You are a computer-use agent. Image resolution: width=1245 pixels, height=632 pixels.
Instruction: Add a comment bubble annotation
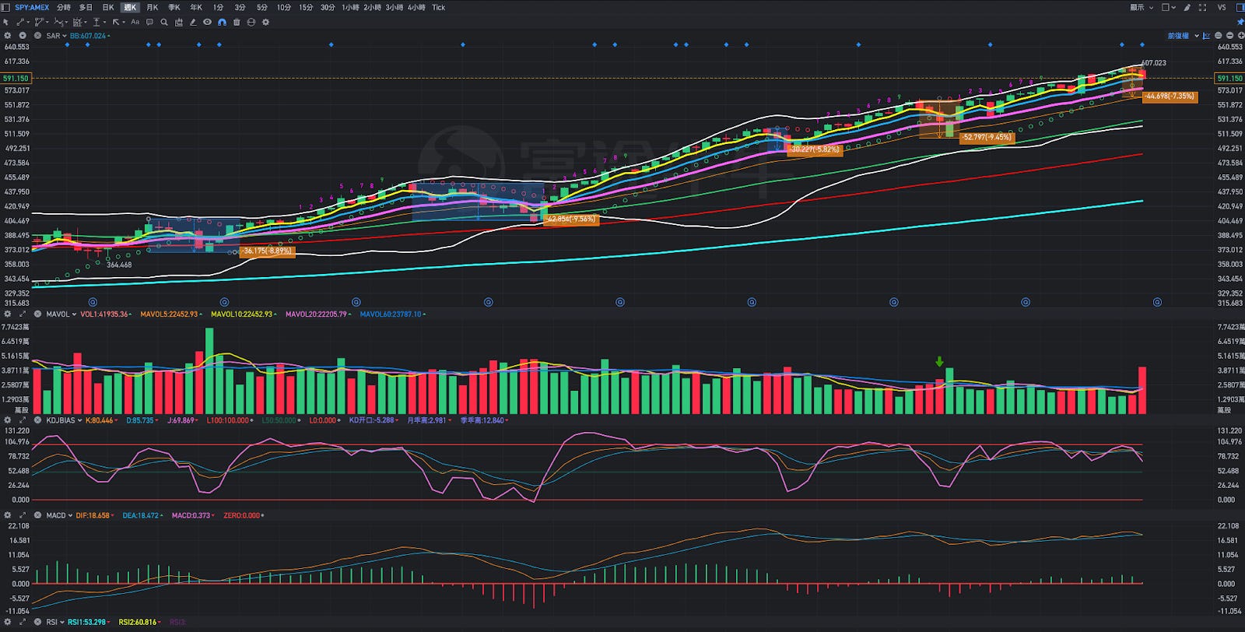[149, 22]
